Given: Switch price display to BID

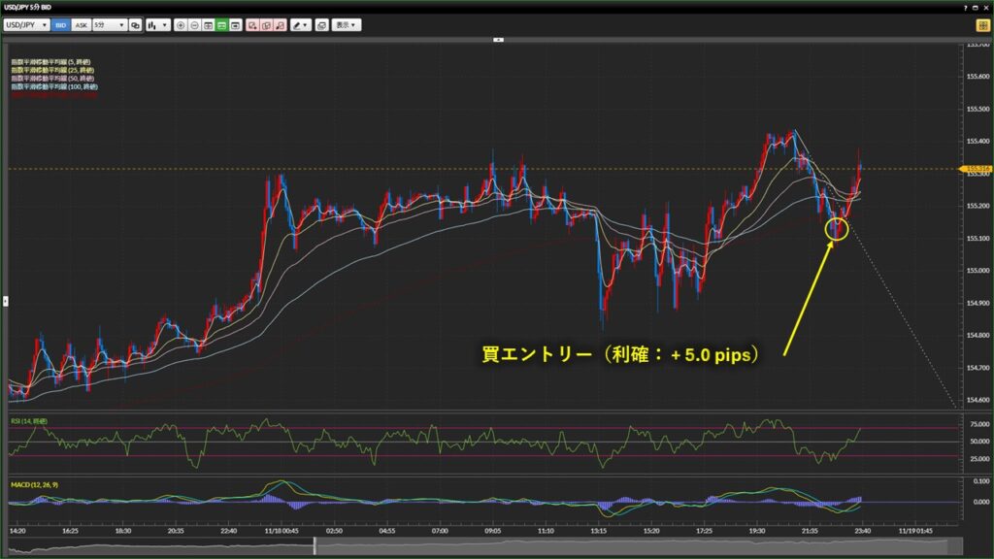Looking at the screenshot, I should click(x=60, y=24).
